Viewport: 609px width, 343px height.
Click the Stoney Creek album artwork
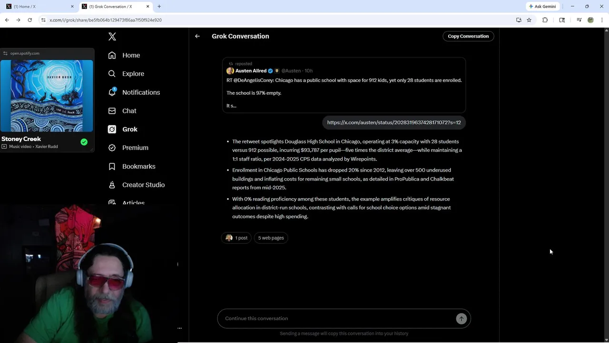(47, 96)
